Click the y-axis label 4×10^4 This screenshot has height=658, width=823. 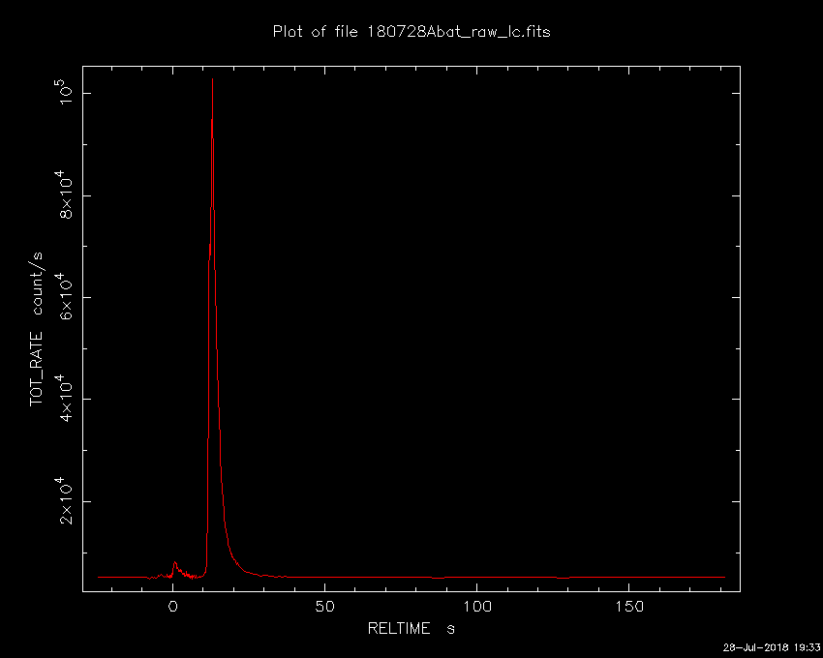pos(66,399)
